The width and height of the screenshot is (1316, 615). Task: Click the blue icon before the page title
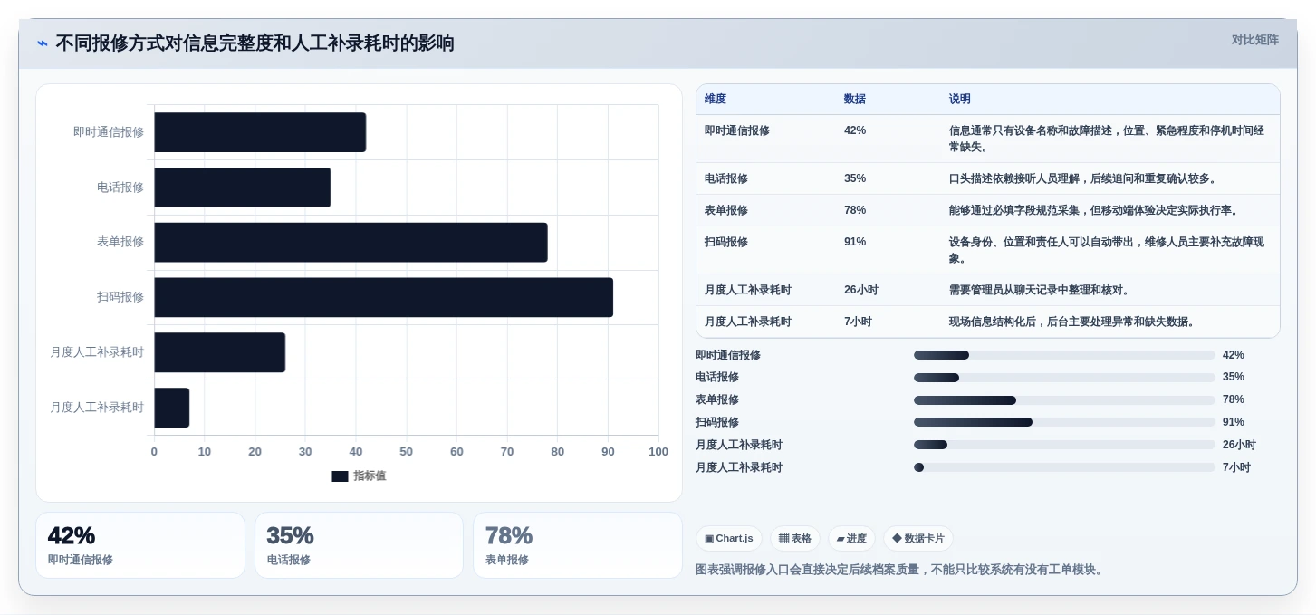pyautogui.click(x=42, y=43)
